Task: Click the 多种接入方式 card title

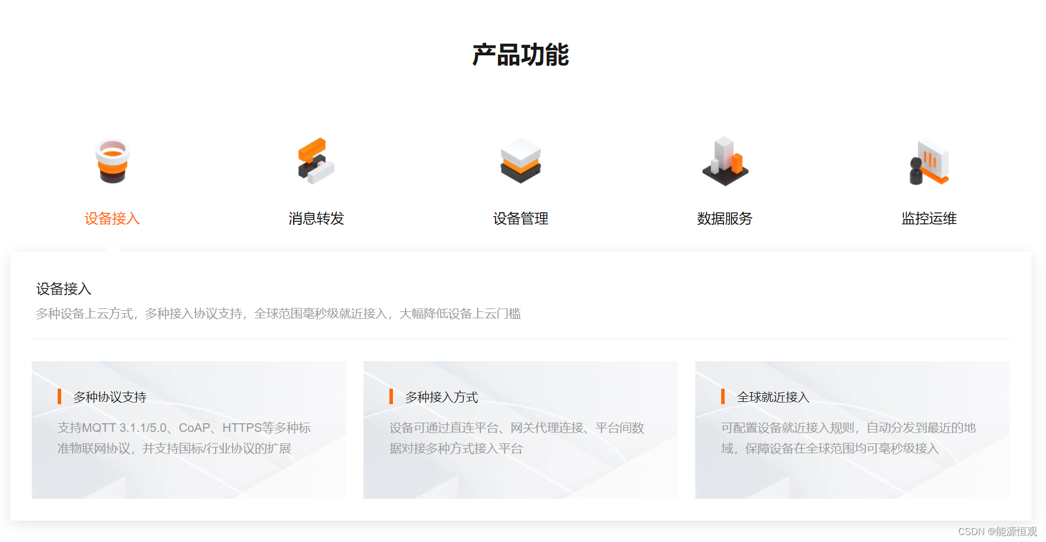Action: pos(441,397)
